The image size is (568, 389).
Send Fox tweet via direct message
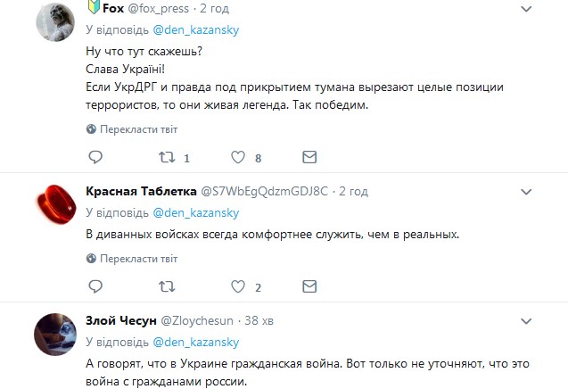309,158
